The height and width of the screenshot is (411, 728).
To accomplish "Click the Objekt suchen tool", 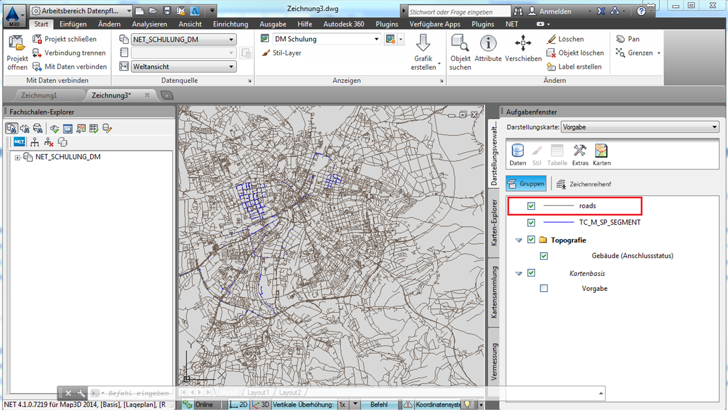I will (x=460, y=53).
